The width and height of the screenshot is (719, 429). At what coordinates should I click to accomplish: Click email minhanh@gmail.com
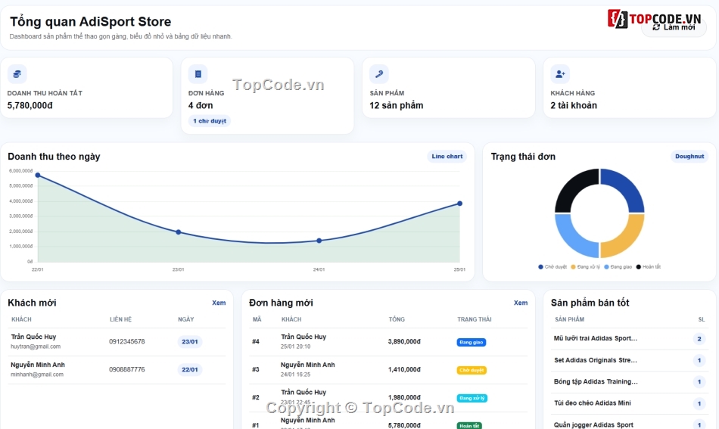coord(37,375)
